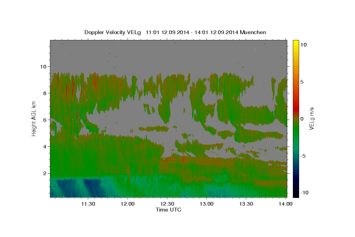355x237 pixels.
Task: Click the plot title starting 'Doppler Velocity VELg'
Action: 175,32
